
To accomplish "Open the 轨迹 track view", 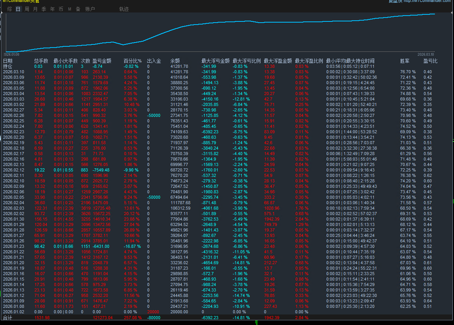I will click(124, 9).
